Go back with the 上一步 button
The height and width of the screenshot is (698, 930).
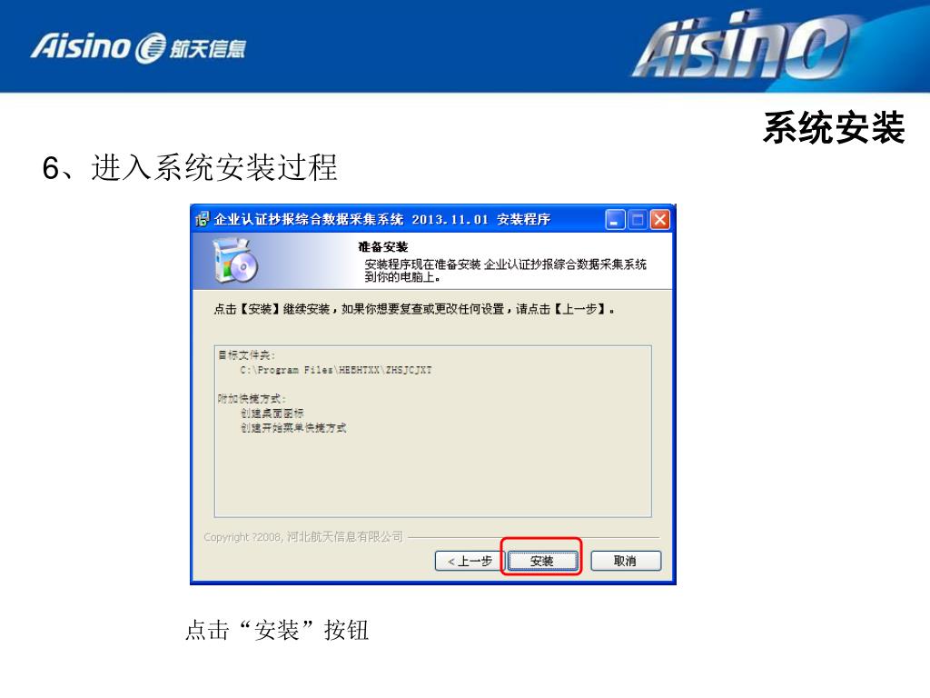click(x=470, y=561)
